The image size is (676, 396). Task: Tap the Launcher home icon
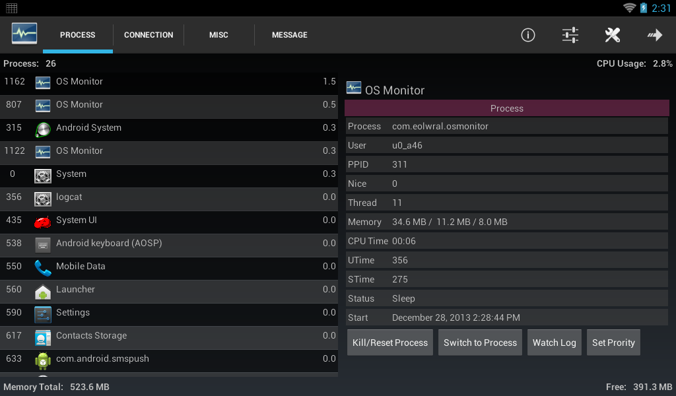43,292
